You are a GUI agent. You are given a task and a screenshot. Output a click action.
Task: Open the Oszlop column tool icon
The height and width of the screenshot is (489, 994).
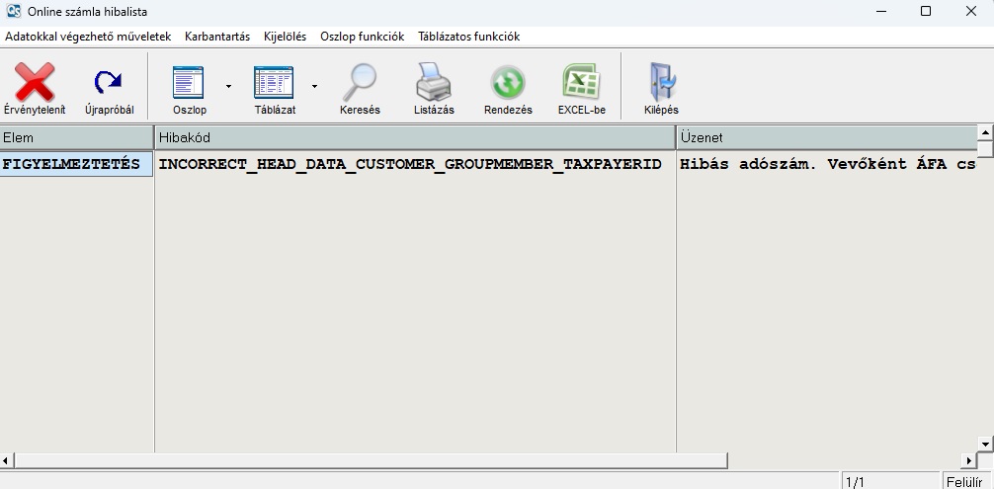click(189, 83)
